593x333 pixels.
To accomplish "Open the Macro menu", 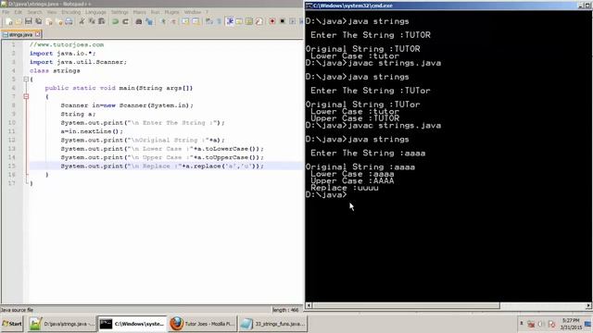I will pyautogui.click(x=140, y=12).
